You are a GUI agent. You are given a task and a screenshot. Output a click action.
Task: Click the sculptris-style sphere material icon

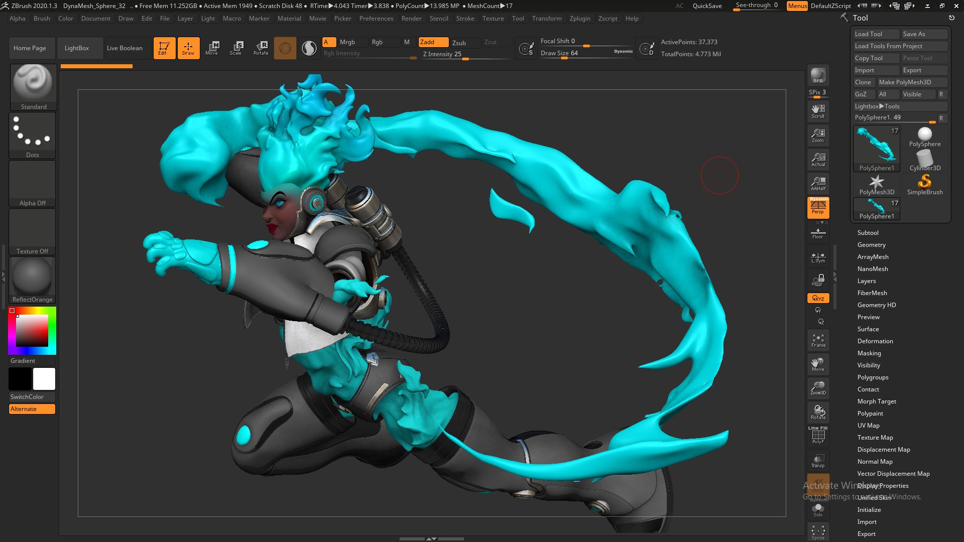coord(309,48)
